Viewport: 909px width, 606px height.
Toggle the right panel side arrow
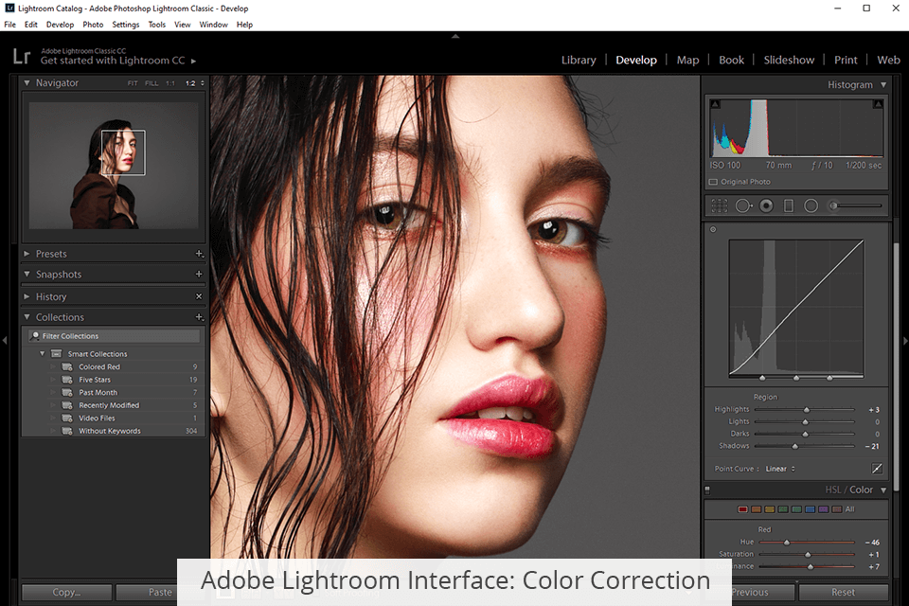[x=905, y=341]
